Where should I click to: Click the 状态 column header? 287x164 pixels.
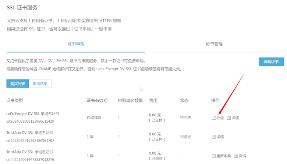[x=184, y=100]
